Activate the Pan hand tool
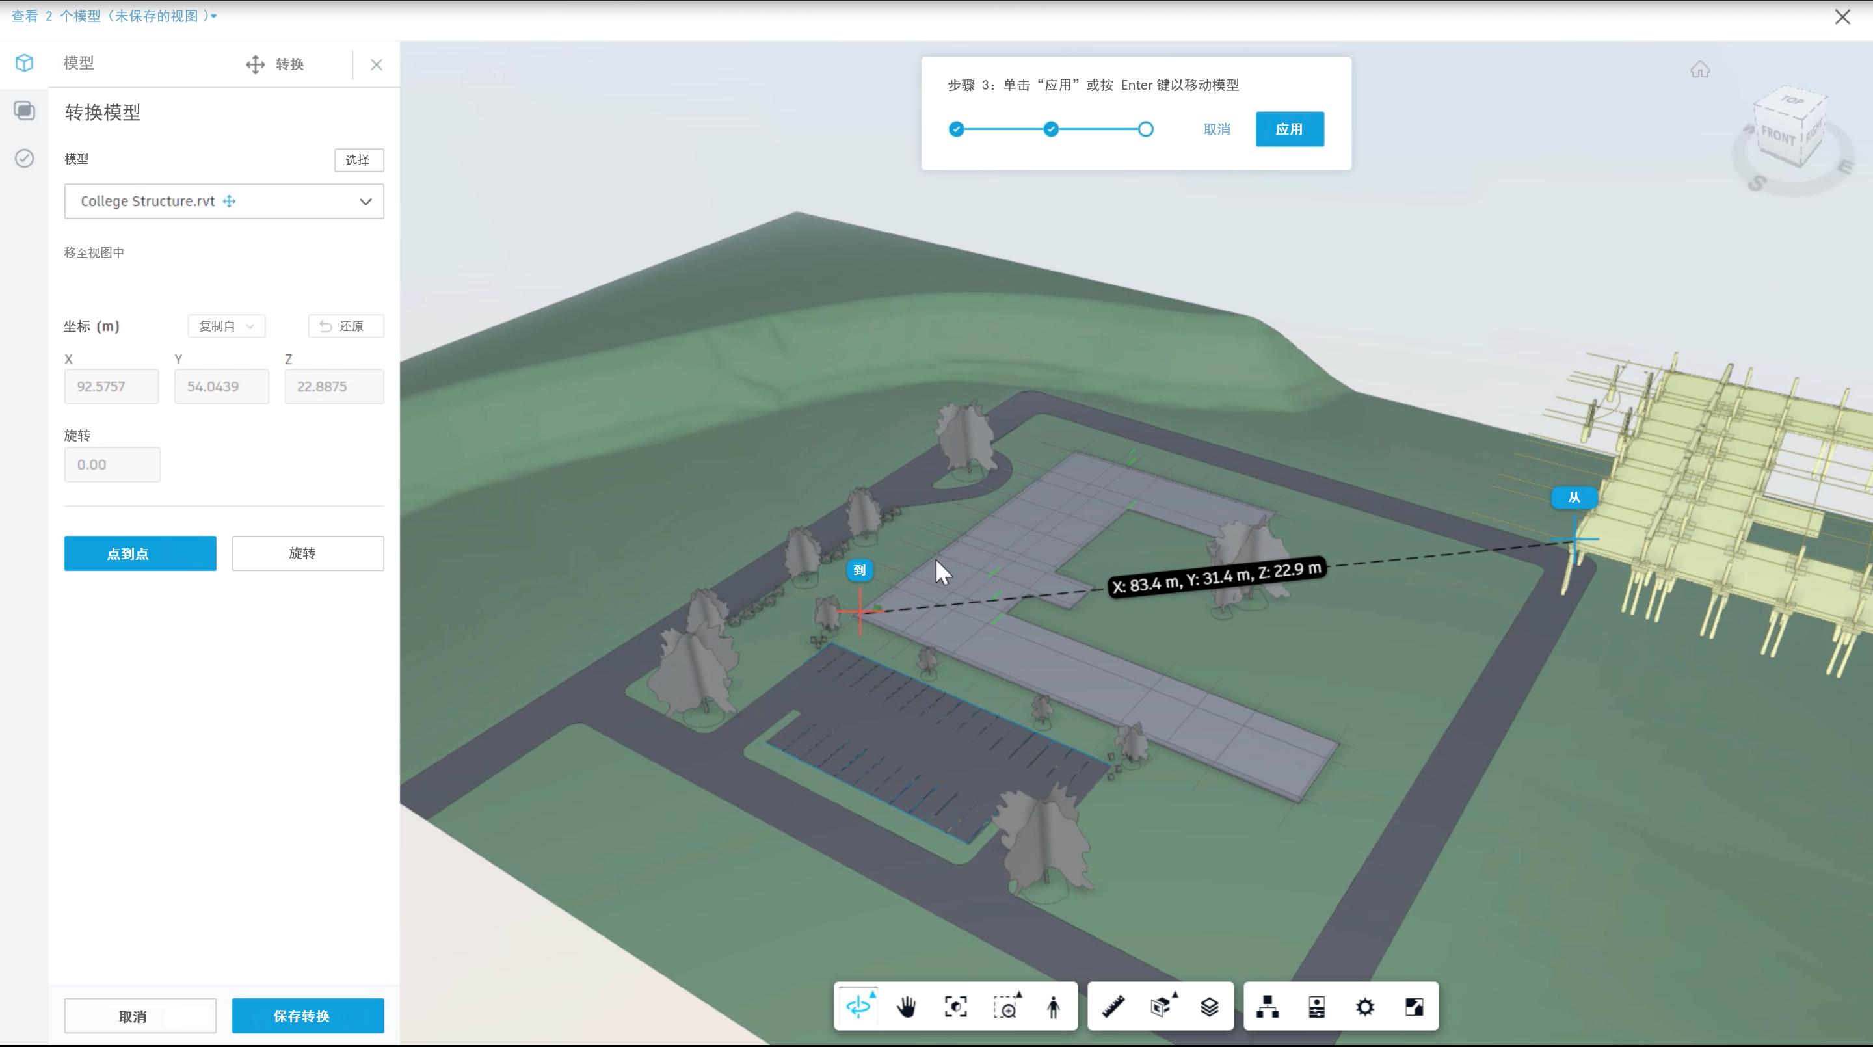This screenshot has width=1873, height=1047. 907,1007
